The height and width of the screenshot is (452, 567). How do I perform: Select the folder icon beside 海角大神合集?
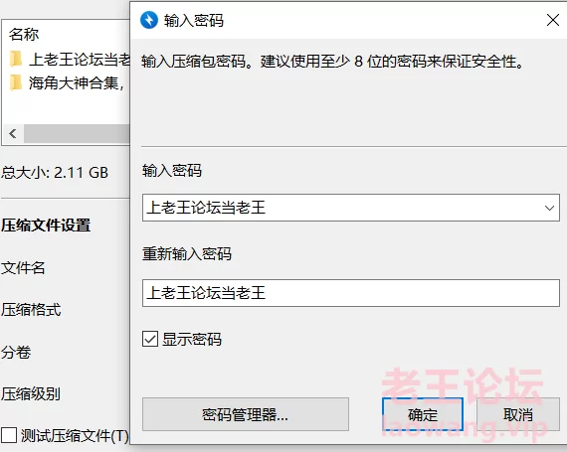16,82
